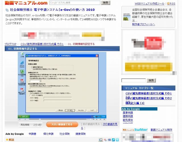Click the 薬事申請 ad link
The image size is (182, 142).
coord(128,113)
